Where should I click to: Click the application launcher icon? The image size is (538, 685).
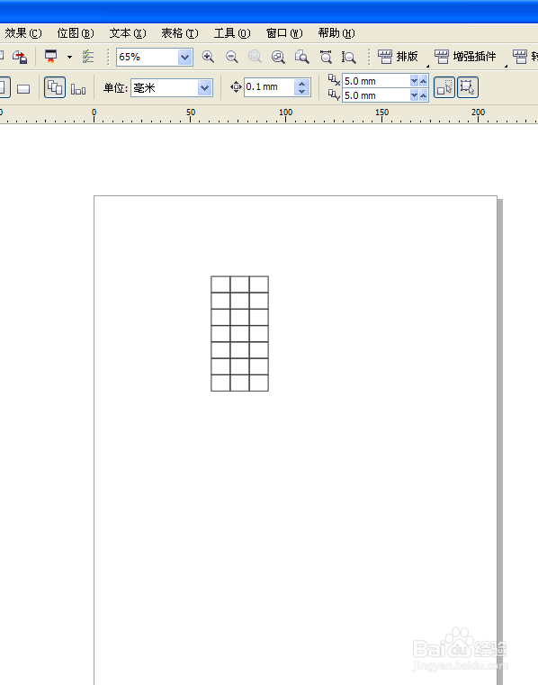pos(51,57)
